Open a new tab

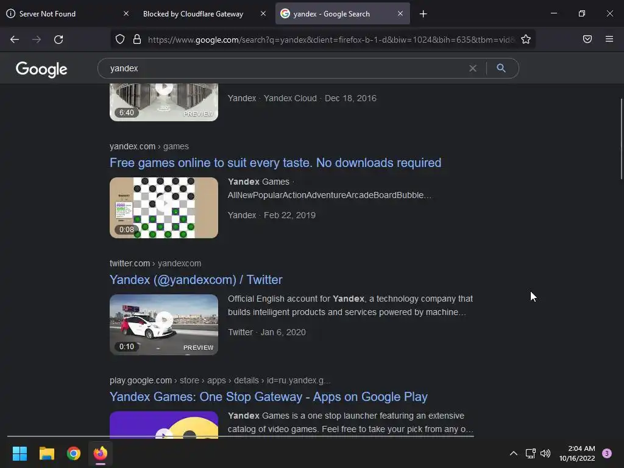click(423, 14)
